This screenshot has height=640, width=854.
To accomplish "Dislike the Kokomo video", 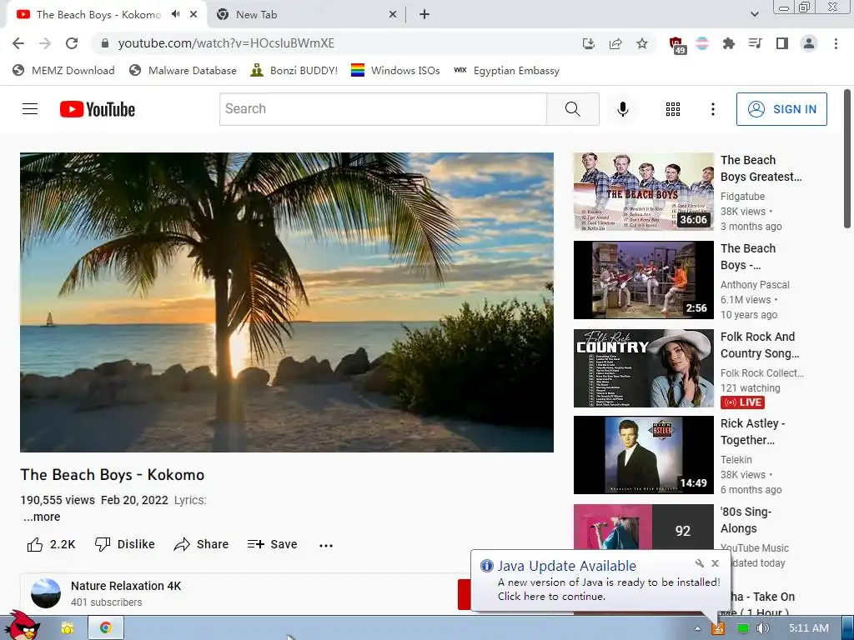I will click(125, 544).
